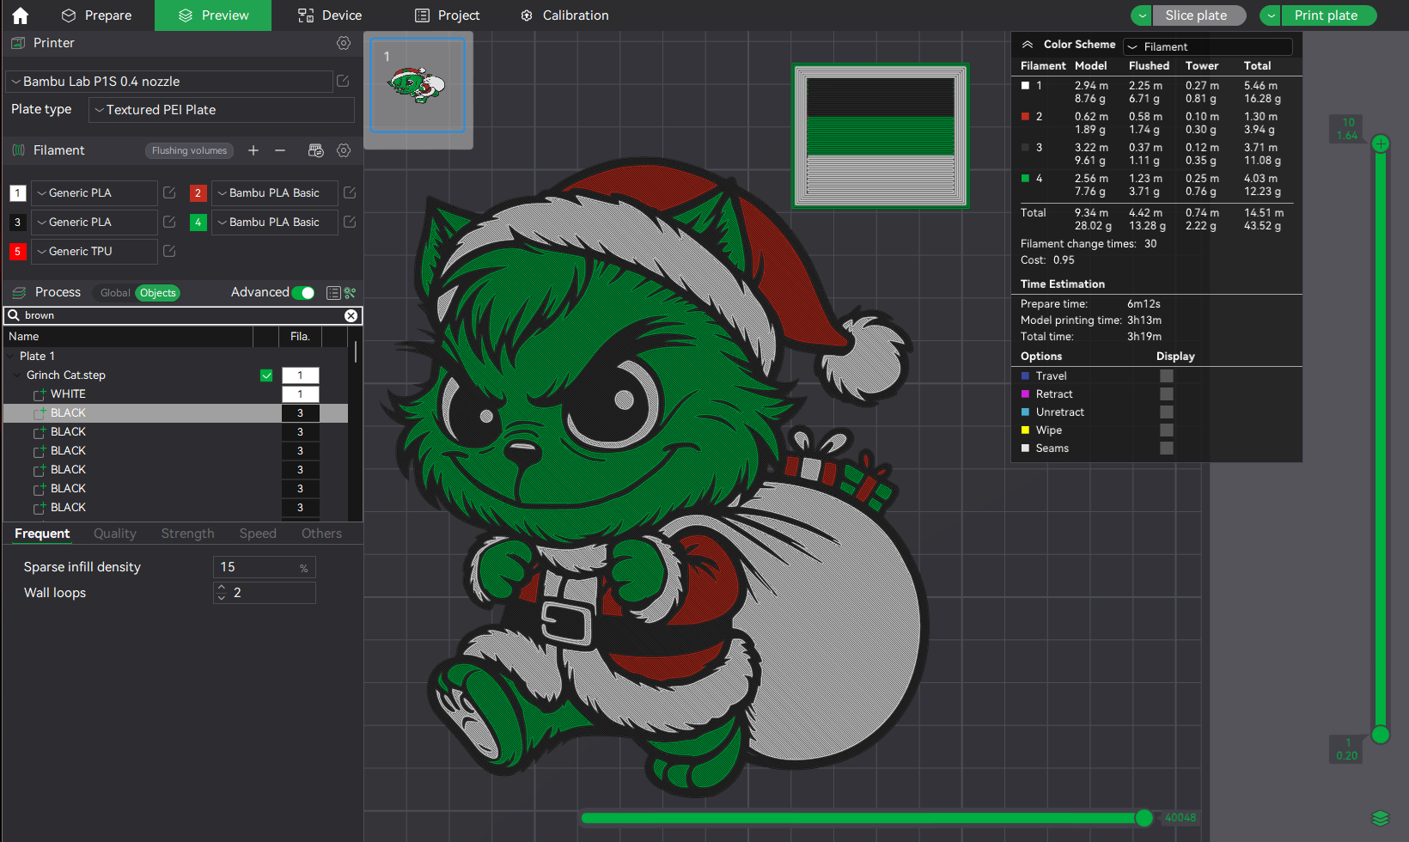Viewport: 1409px width, 842px height.
Task: Select filament 4 green color swatch
Action: pos(198,222)
